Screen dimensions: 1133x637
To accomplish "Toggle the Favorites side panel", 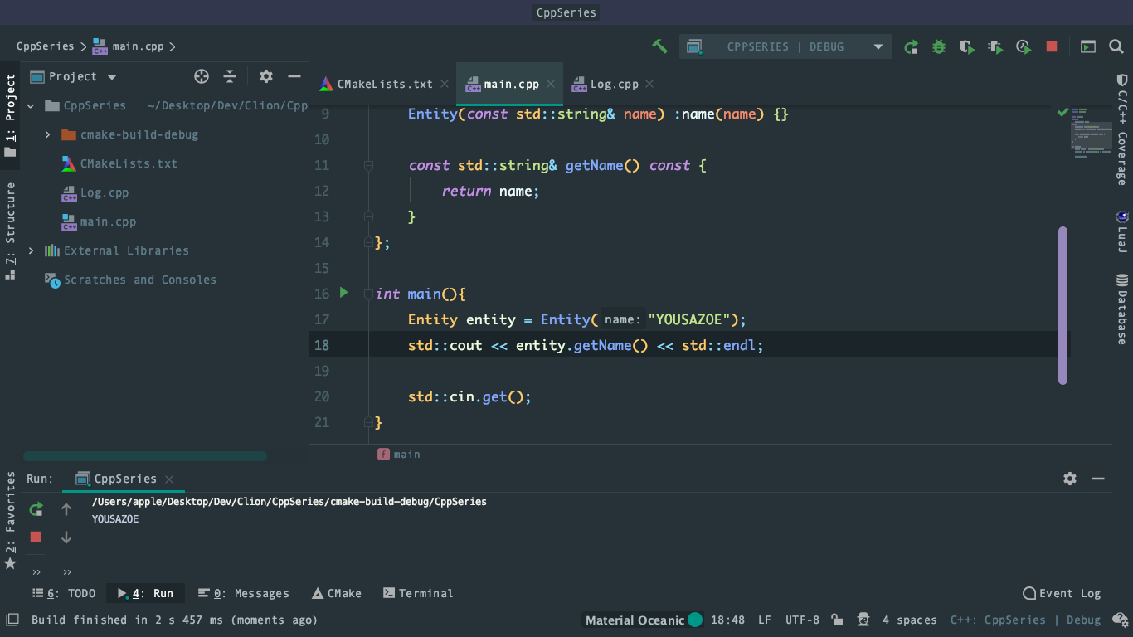I will coord(10,520).
